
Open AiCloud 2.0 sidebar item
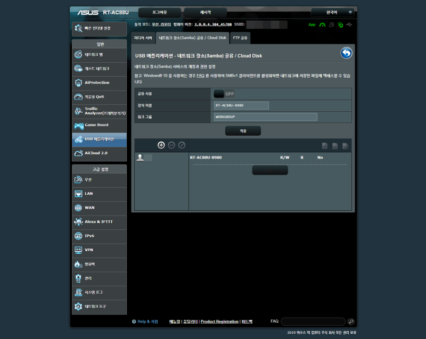click(x=100, y=153)
